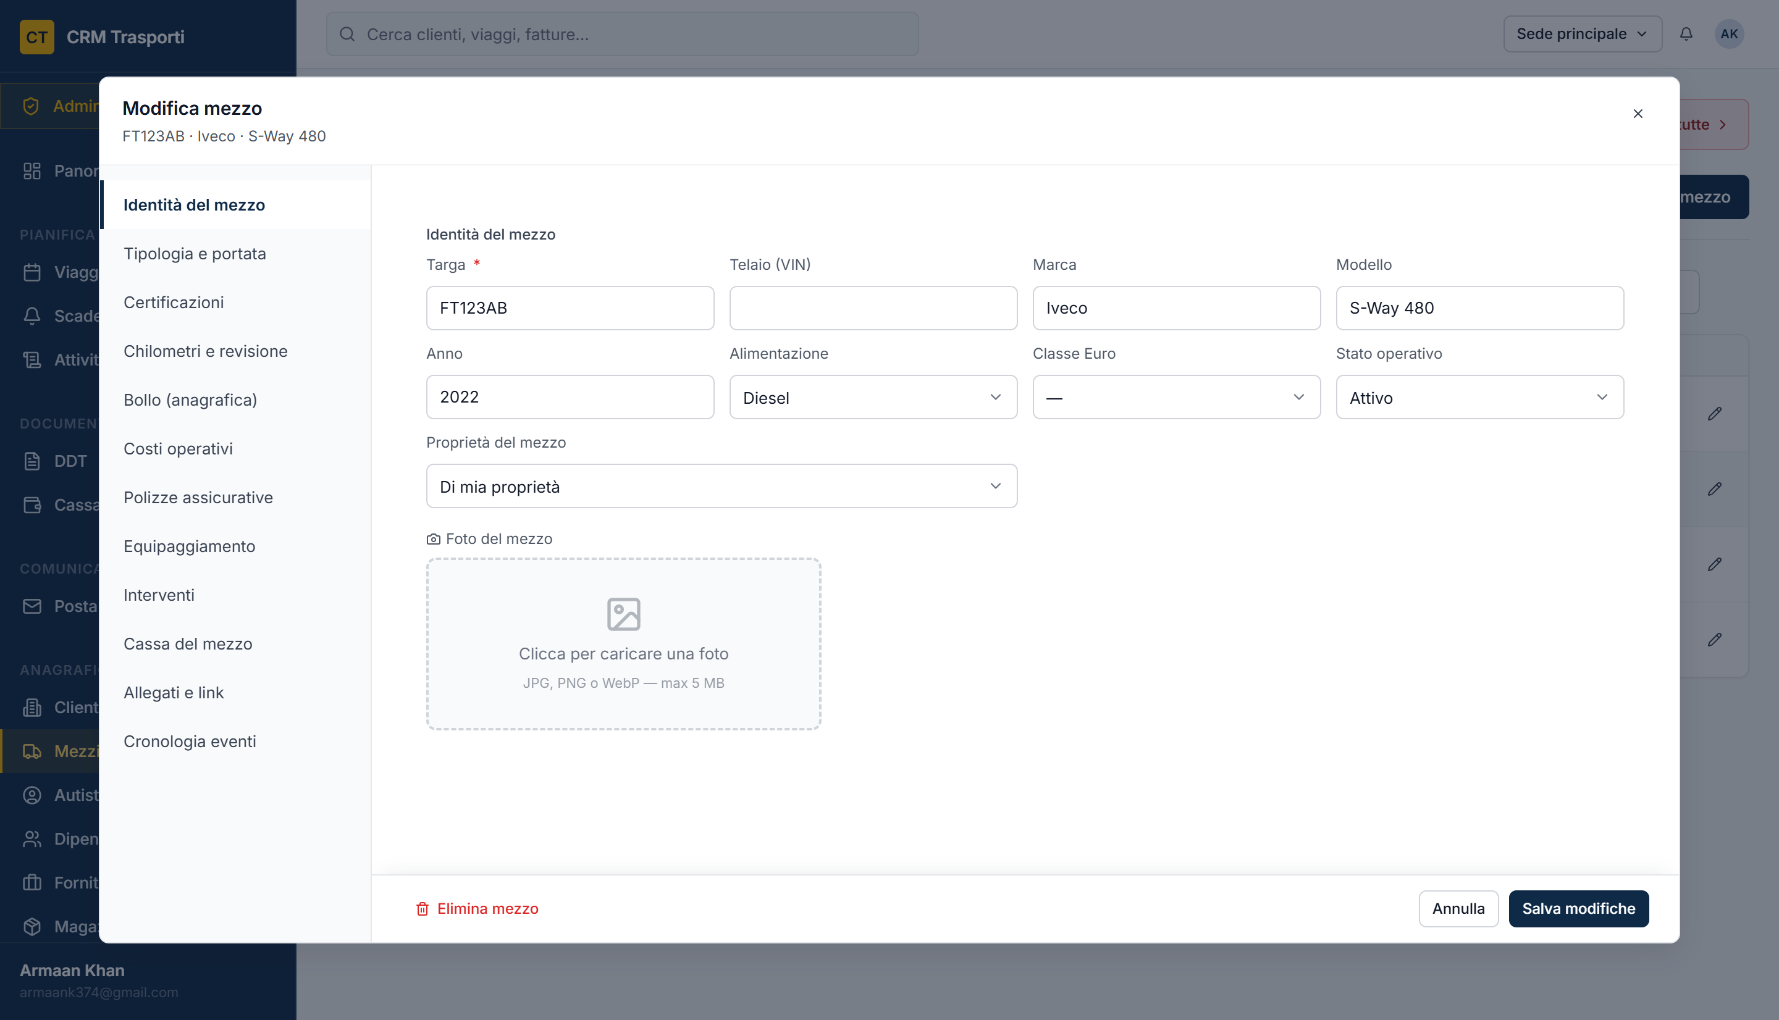Click the Clienti building icon in sidebar
Screen dimensions: 1779x1020
[32, 708]
